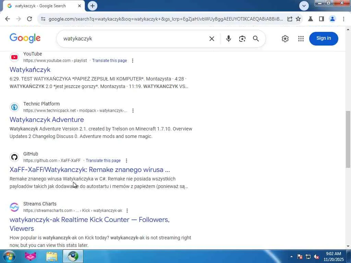Click the address bar URL
The image size is (351, 263).
coord(166,19)
